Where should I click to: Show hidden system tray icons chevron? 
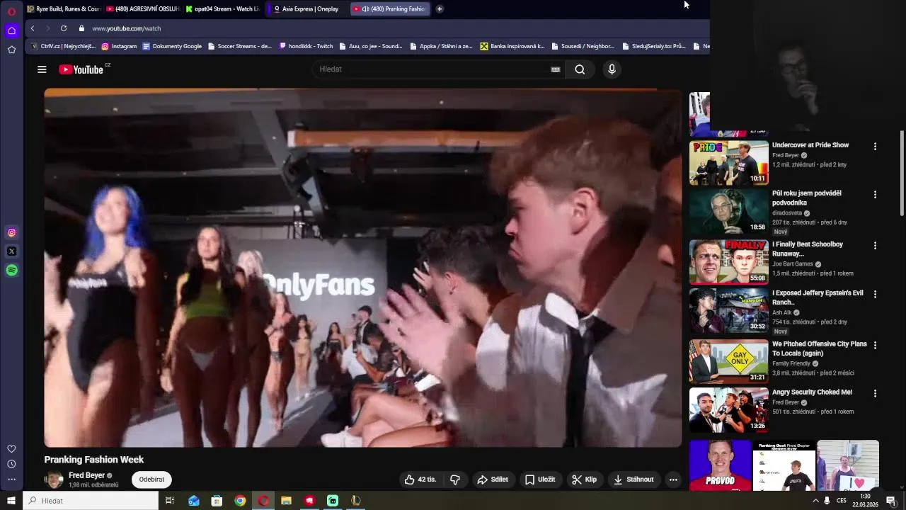[x=815, y=501]
